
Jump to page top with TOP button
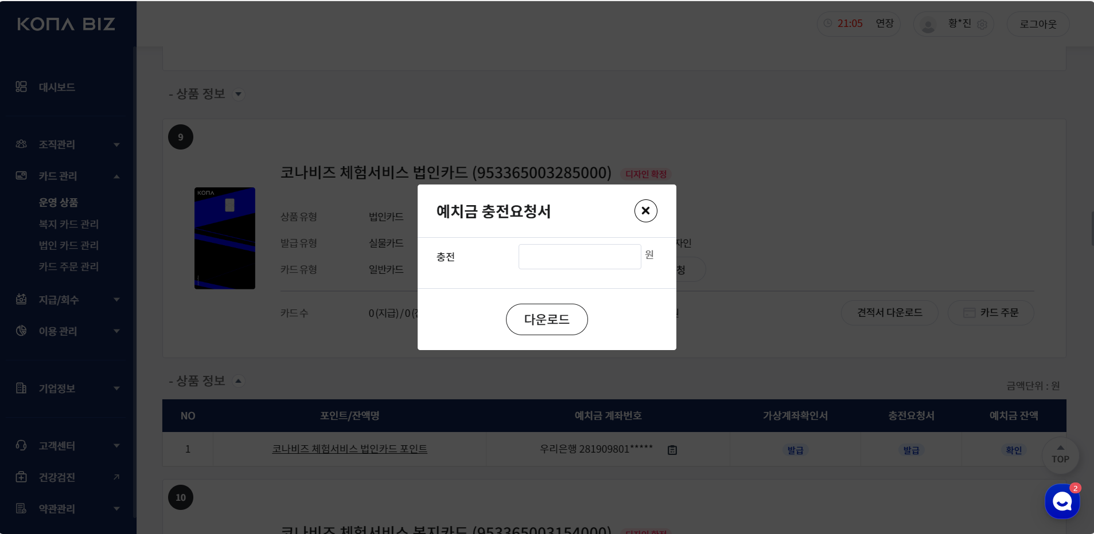(x=1060, y=455)
